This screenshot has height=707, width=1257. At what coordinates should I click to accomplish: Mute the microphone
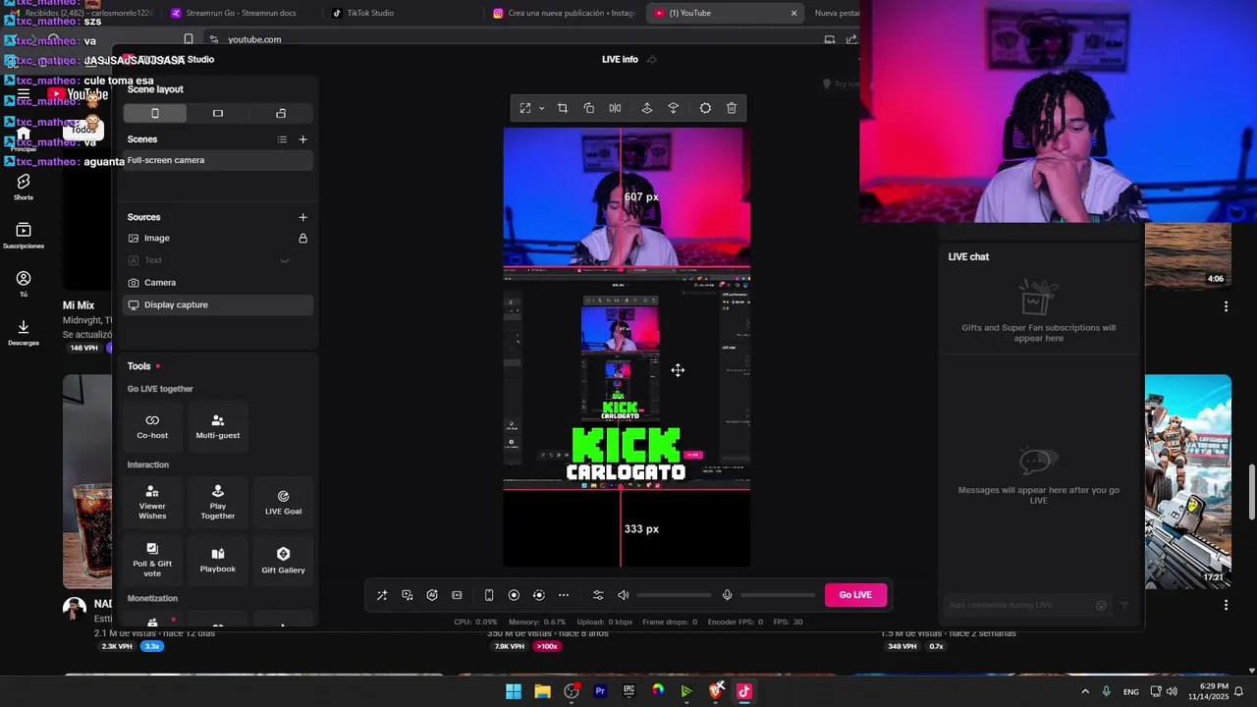(728, 595)
